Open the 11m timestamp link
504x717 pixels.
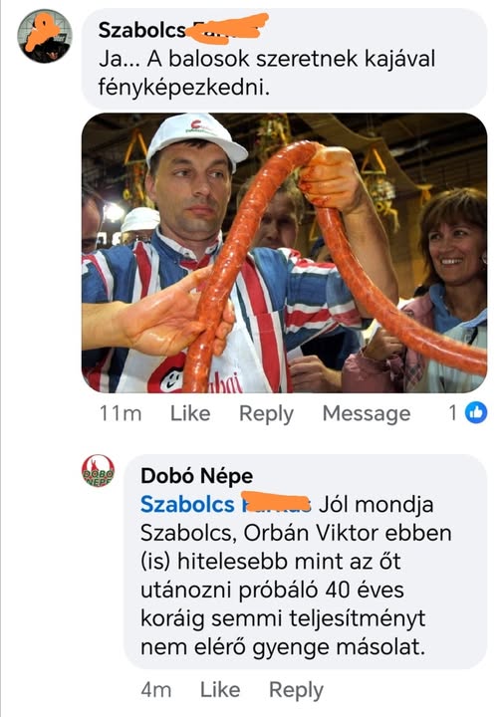click(x=121, y=414)
